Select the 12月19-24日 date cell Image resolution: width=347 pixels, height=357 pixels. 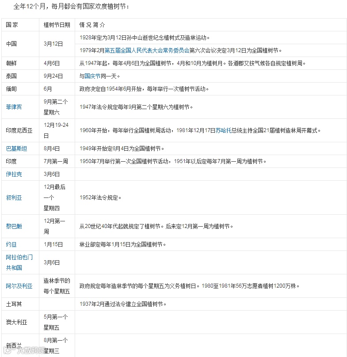tap(56, 130)
